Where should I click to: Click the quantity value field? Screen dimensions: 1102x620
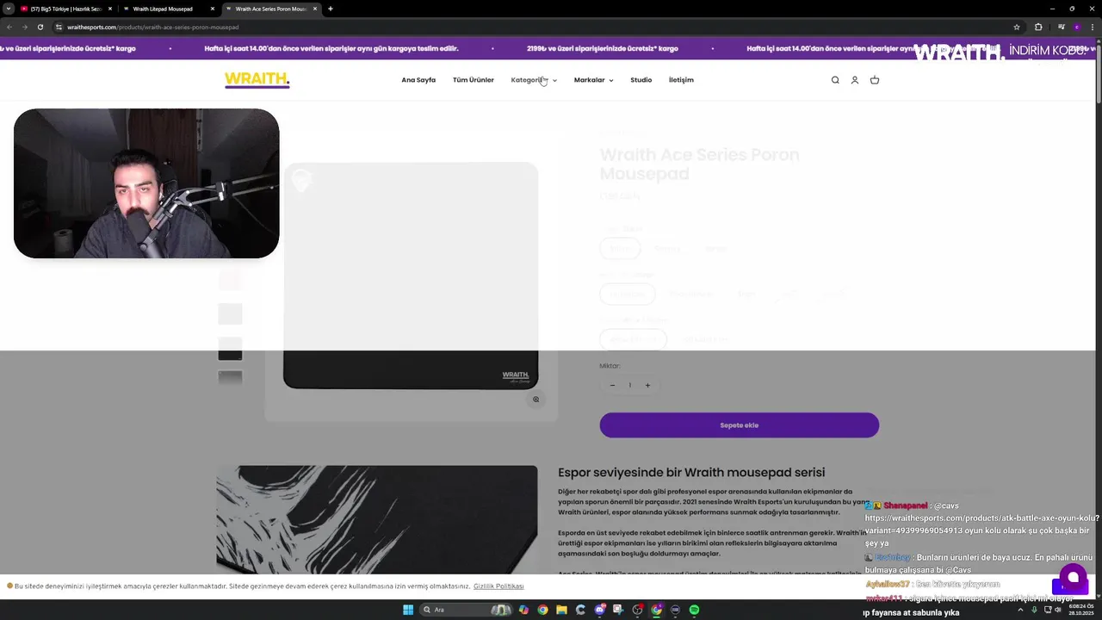click(x=629, y=385)
